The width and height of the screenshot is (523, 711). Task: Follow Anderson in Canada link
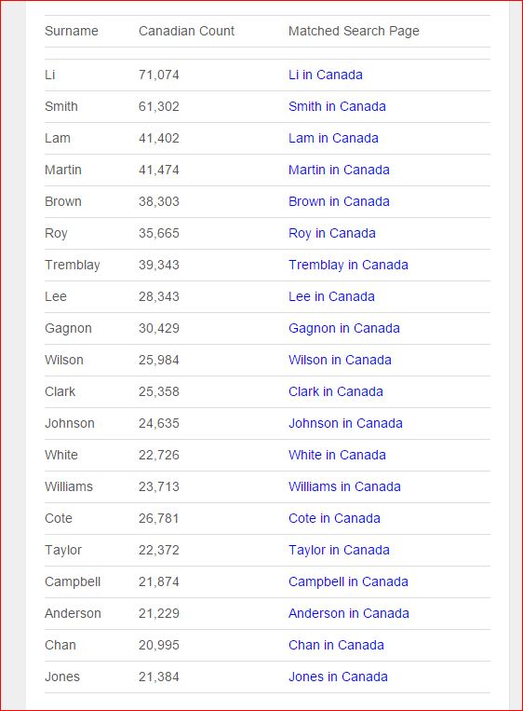(349, 613)
